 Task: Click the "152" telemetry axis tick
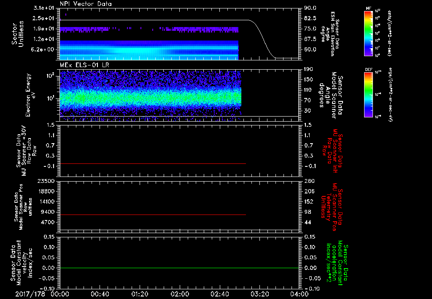308,201
